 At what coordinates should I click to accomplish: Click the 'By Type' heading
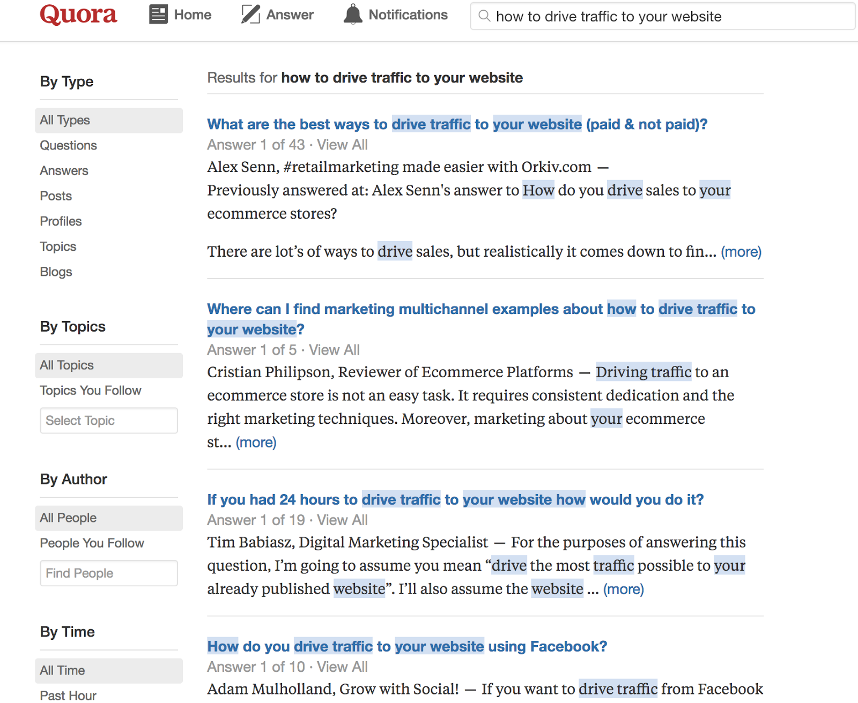(66, 81)
